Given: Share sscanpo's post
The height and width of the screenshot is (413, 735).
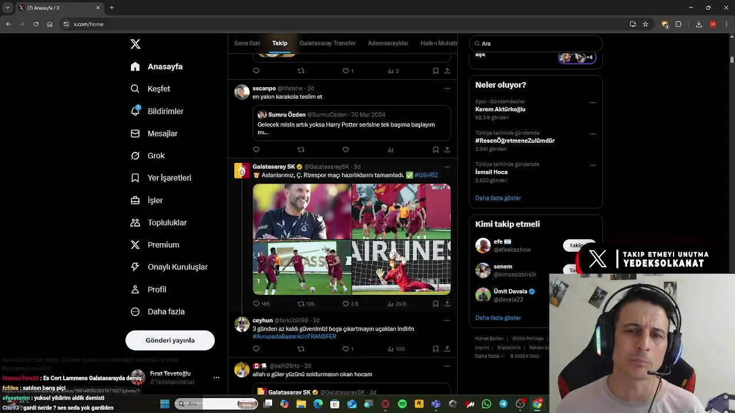Looking at the screenshot, I should (447, 150).
